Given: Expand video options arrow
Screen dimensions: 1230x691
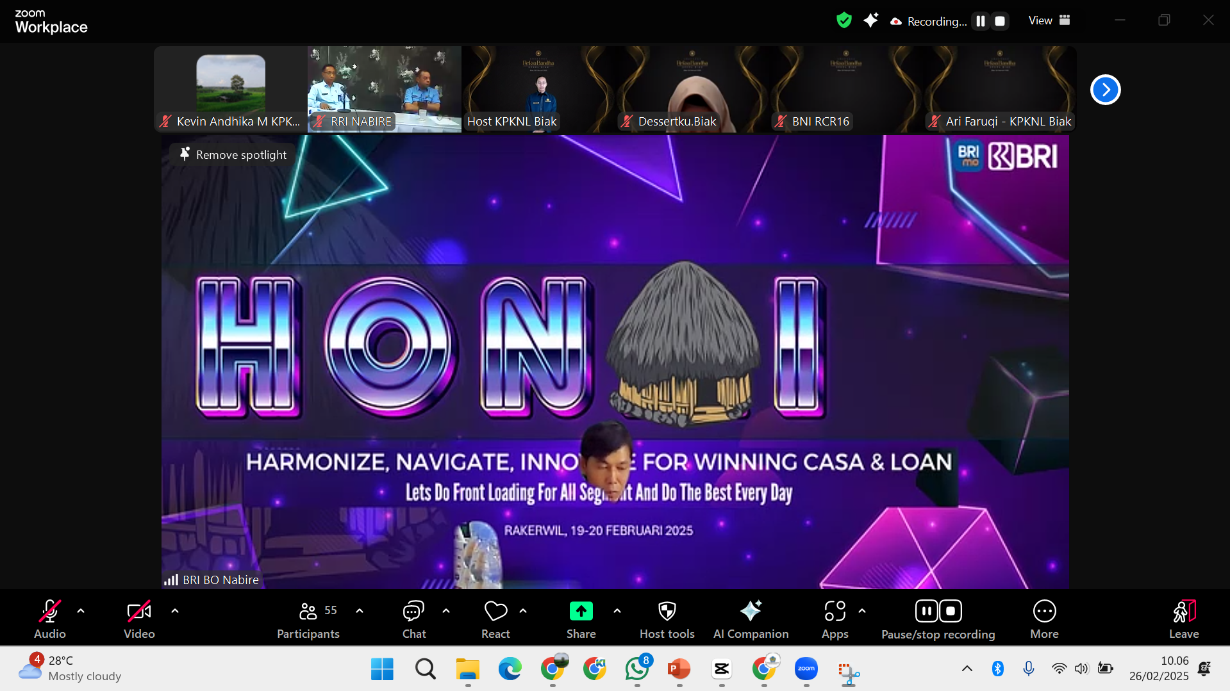Looking at the screenshot, I should (175, 611).
